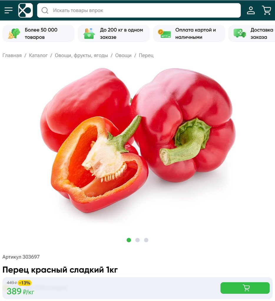Screen dimensions: 275x301
Task: Open the hamburger menu
Action: click(9, 10)
